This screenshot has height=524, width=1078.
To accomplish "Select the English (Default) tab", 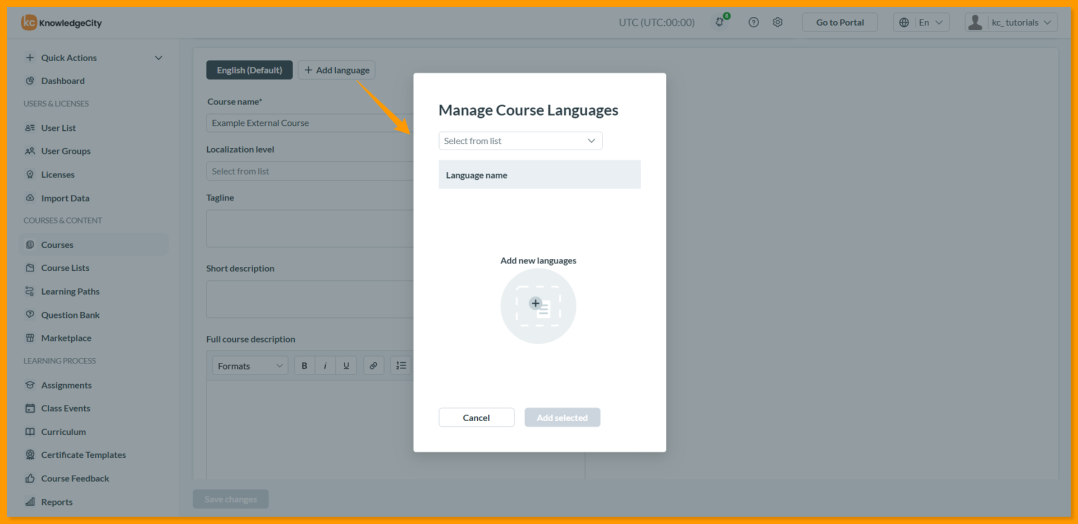I will tap(249, 70).
